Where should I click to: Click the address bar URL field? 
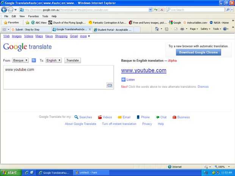pyautogui.click(x=84, y=10)
